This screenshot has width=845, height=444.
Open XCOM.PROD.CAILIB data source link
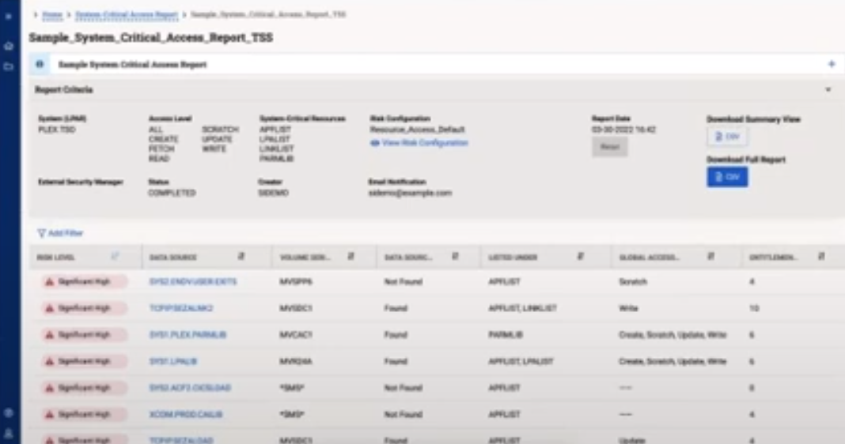[186, 415]
